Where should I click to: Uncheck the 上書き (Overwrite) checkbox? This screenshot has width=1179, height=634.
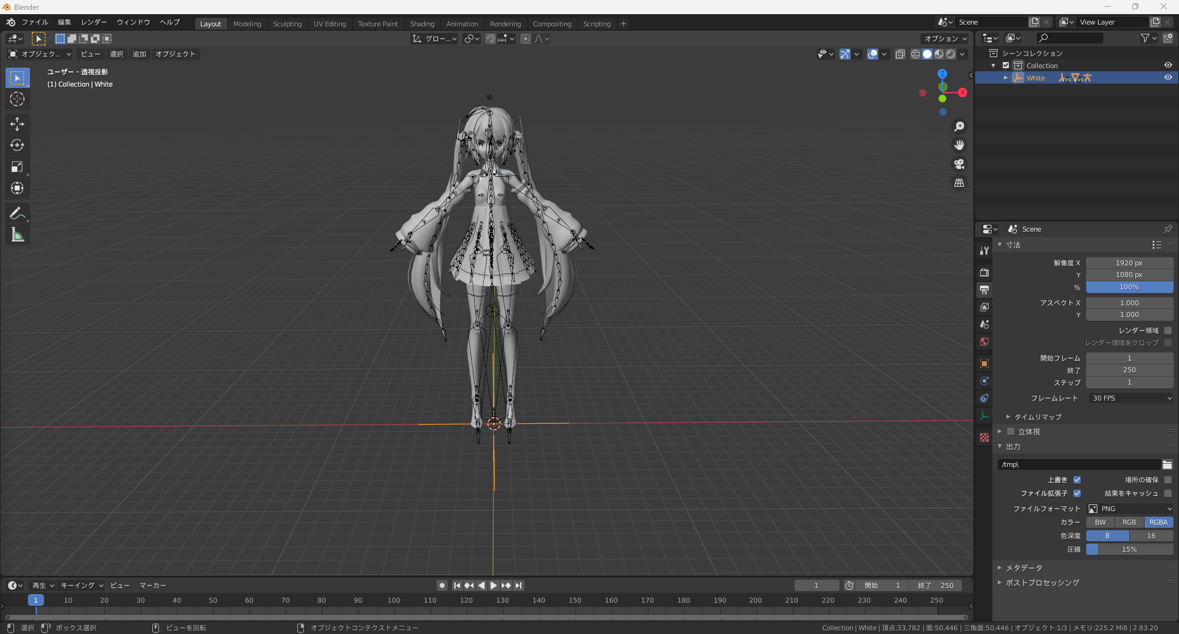1077,480
